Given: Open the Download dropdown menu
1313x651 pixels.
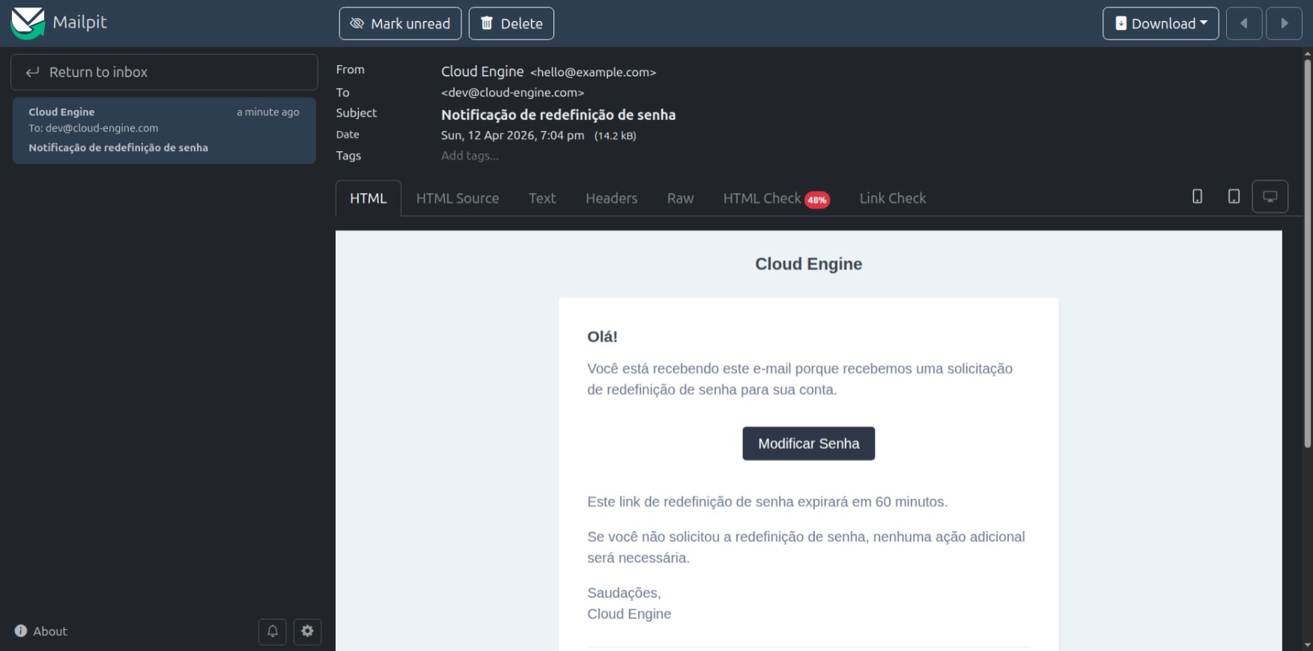Looking at the screenshot, I should [1160, 23].
